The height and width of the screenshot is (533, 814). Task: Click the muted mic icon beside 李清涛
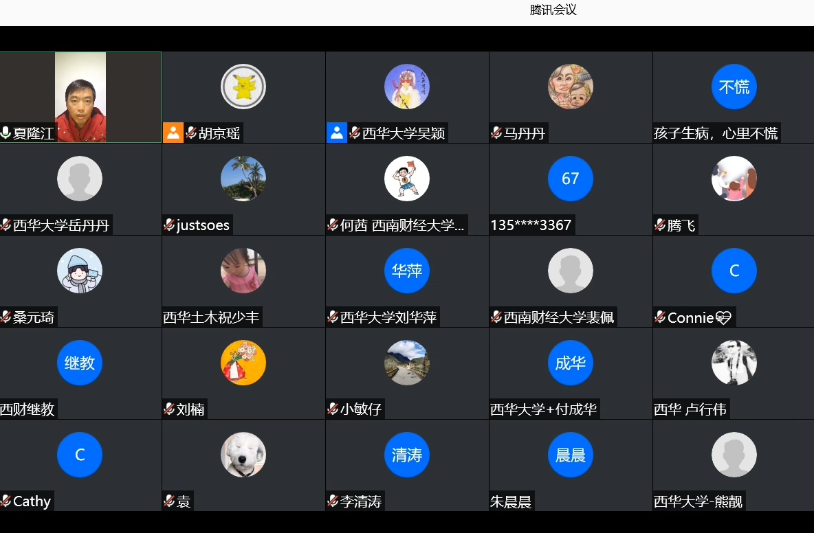pos(333,501)
